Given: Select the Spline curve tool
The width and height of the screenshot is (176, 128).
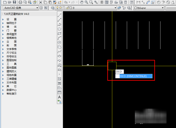Looking at the screenshot, I should [59, 51].
